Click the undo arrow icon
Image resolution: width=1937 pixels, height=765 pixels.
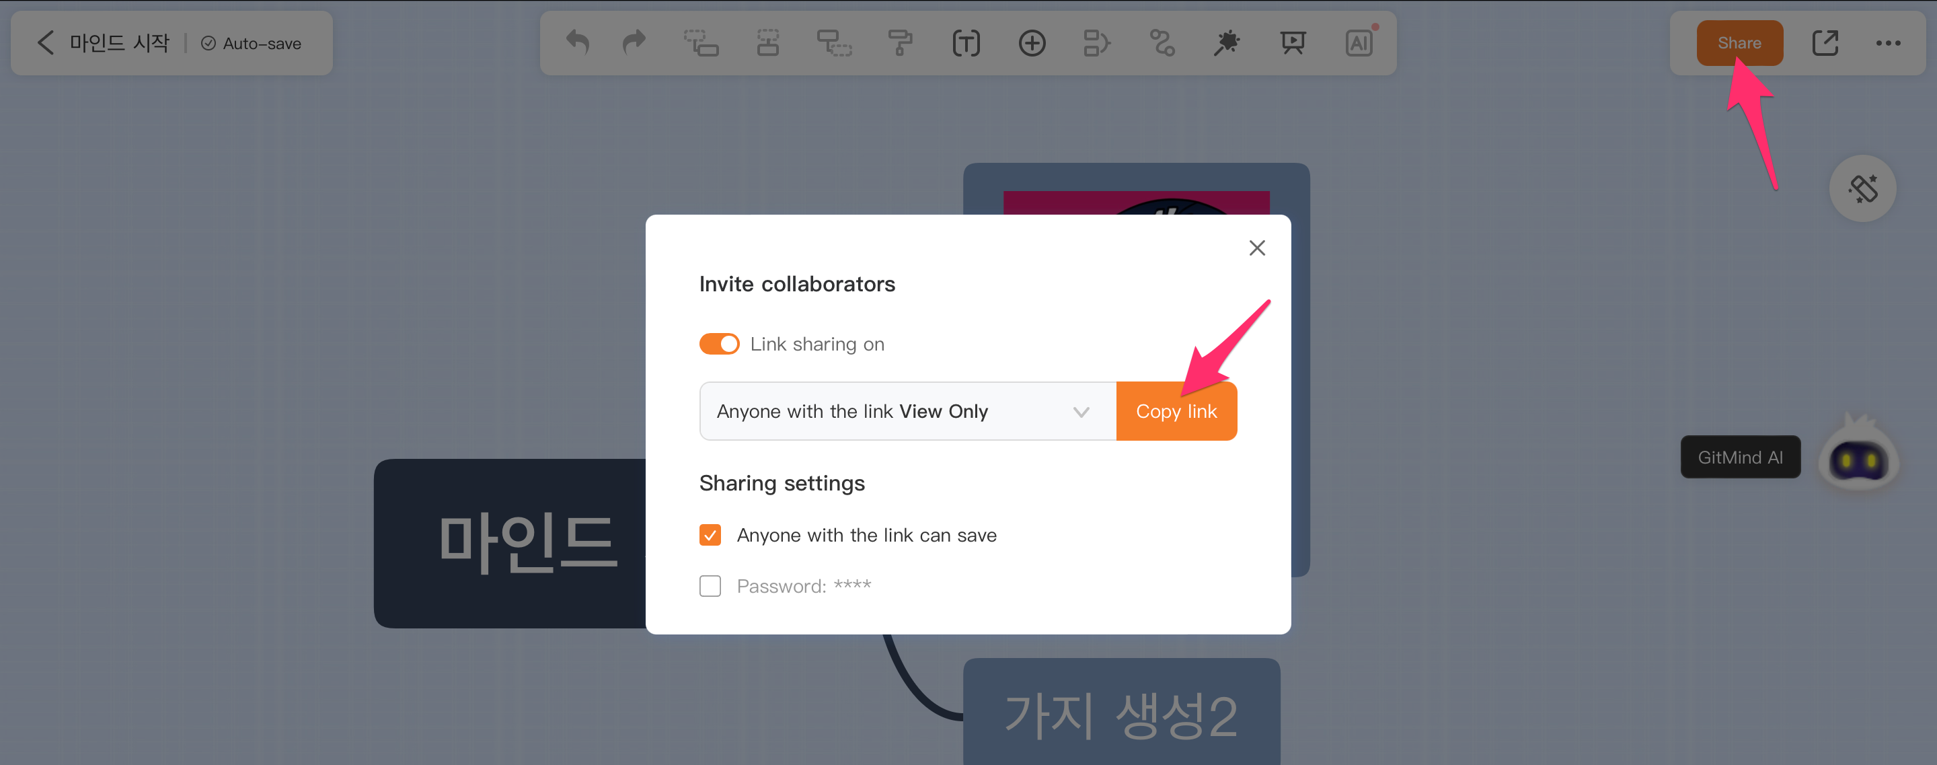577,43
